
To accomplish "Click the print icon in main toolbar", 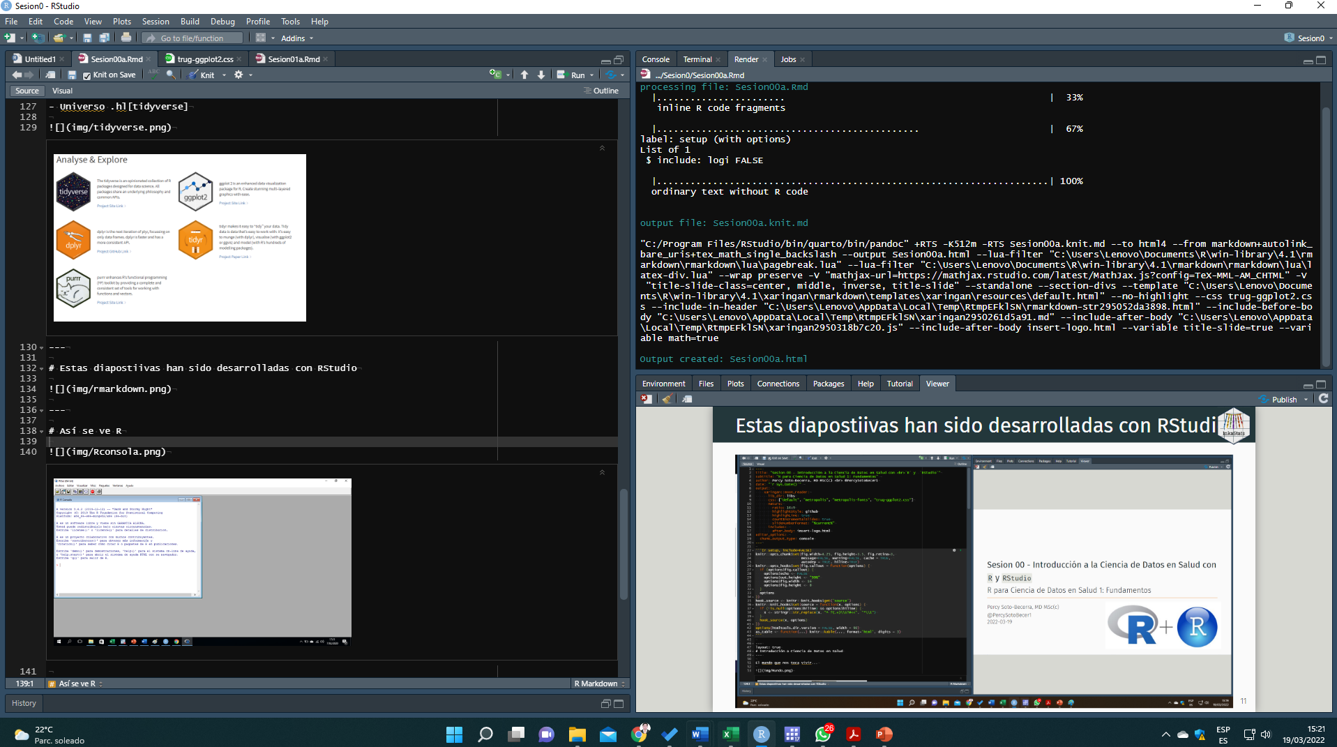I will click(126, 38).
